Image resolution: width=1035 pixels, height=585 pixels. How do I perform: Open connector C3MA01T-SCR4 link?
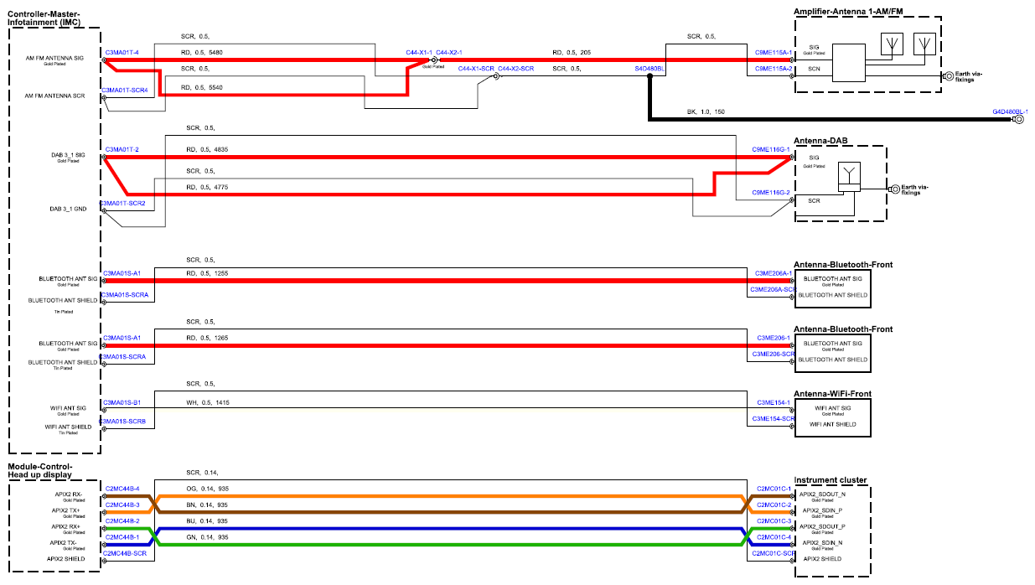pos(124,90)
